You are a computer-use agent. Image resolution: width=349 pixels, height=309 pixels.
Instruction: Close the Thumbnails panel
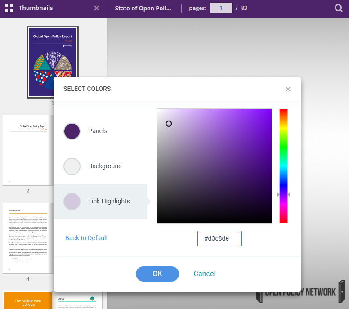(x=97, y=8)
